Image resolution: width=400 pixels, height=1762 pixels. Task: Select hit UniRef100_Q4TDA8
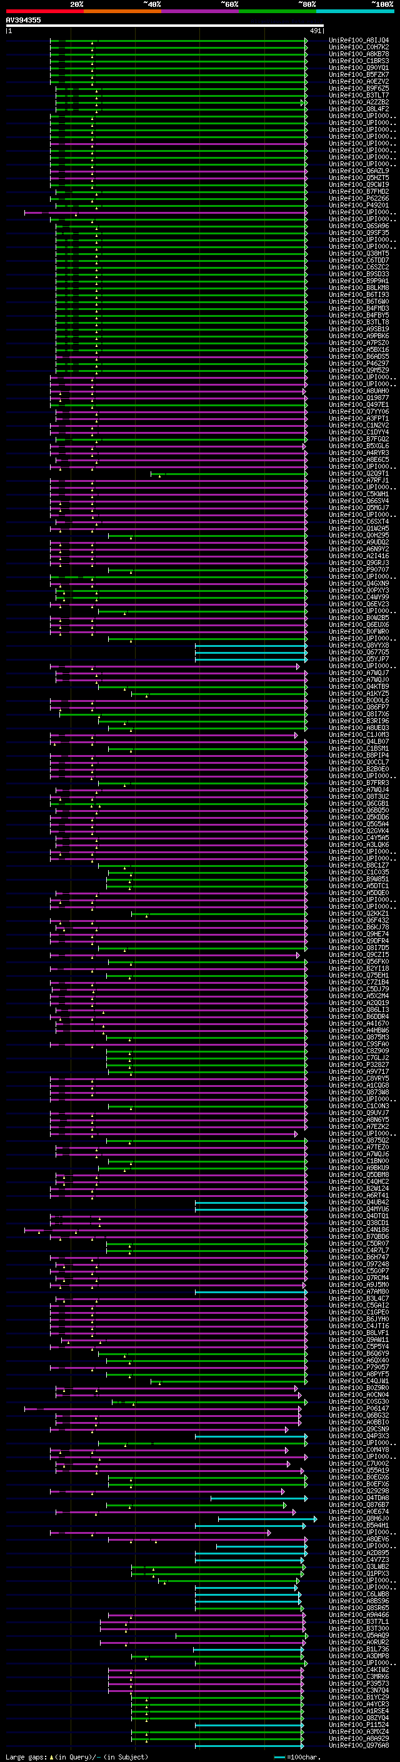click(x=359, y=1497)
